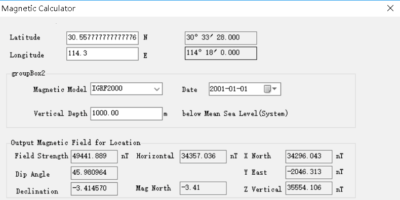Click the 'Field Strength' label
This screenshot has height=200, width=400.
(x=42, y=156)
